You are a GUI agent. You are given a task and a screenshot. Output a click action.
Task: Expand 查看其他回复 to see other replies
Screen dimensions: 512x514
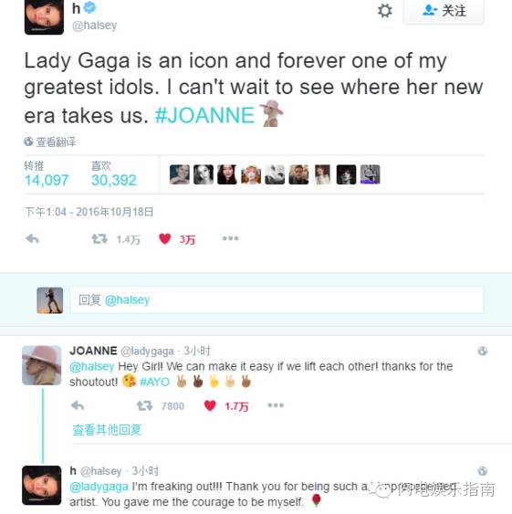point(107,430)
